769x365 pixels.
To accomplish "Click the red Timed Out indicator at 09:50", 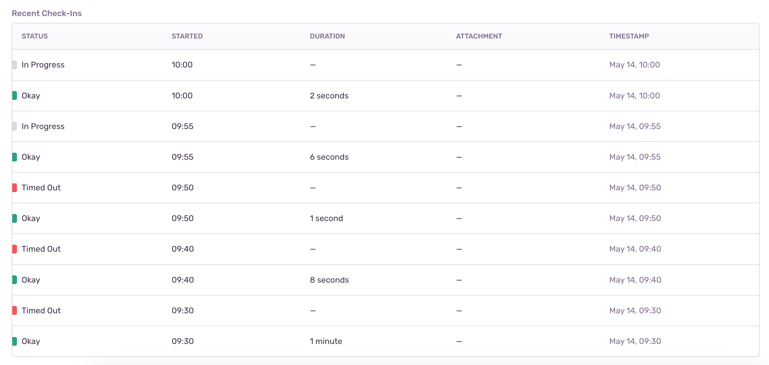I will coord(14,187).
